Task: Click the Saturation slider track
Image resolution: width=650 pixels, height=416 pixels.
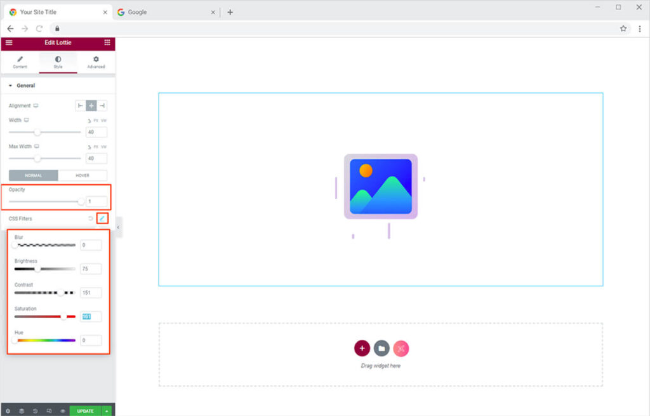Action: (44, 316)
